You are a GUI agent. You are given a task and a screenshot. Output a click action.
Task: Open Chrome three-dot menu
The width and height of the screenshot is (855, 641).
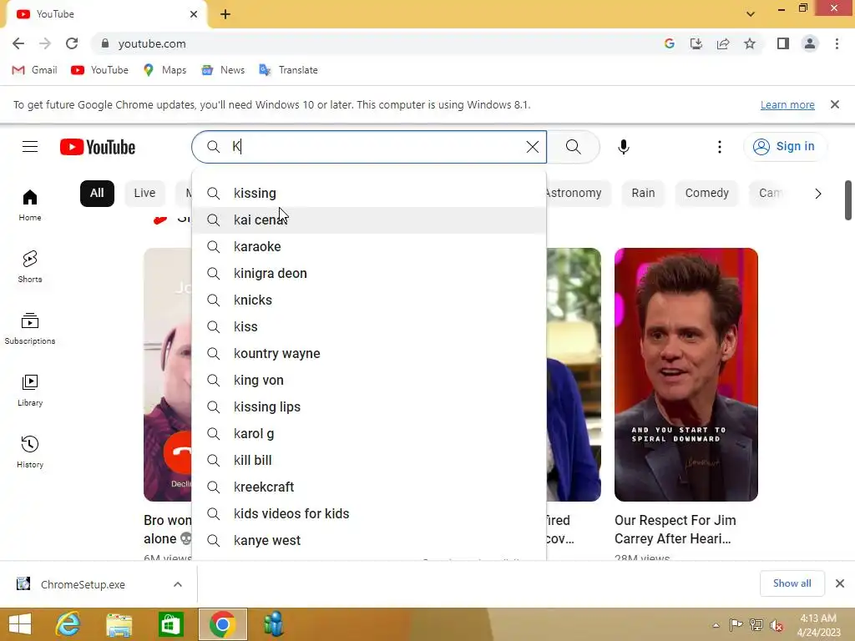(837, 43)
